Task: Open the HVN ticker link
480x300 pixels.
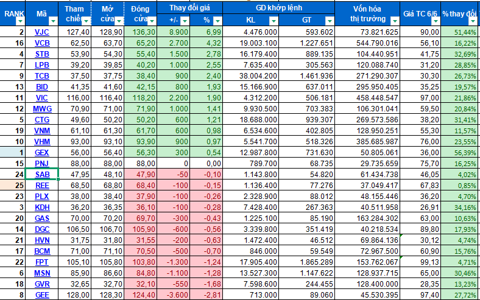Action: (x=42, y=241)
